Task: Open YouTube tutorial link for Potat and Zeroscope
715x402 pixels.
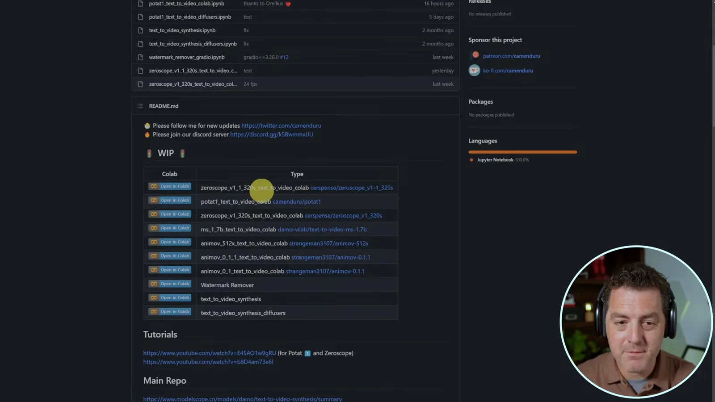Action: [210, 353]
